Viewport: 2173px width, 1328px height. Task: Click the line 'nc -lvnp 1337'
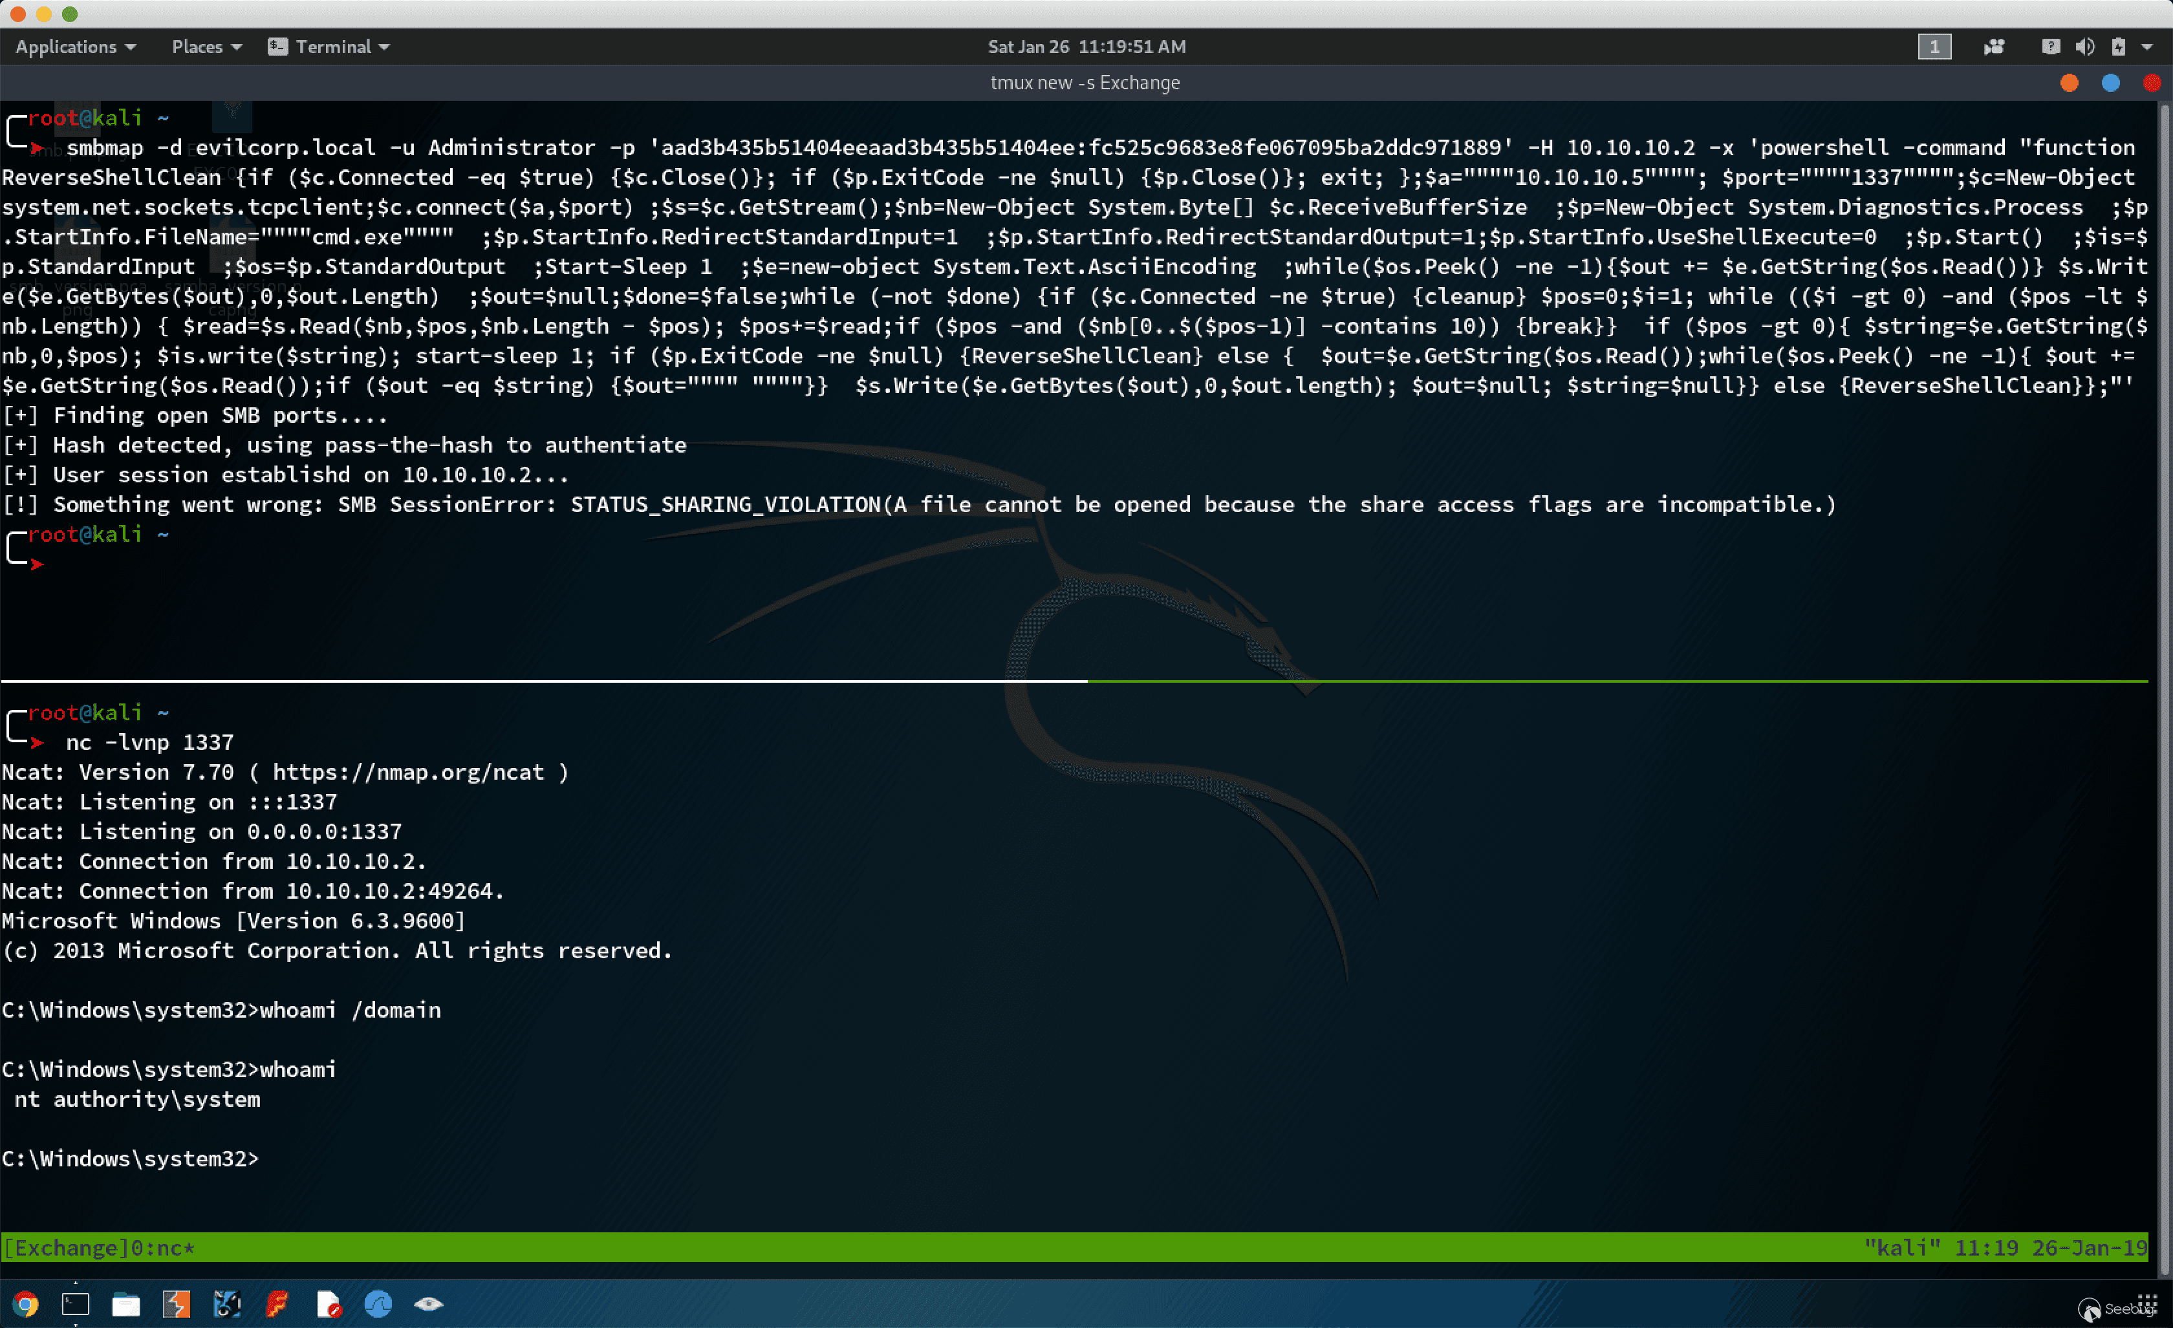pyautogui.click(x=150, y=742)
